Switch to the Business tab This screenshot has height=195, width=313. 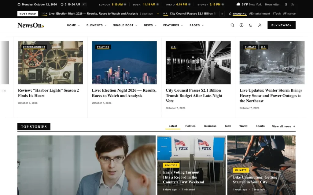210,126
